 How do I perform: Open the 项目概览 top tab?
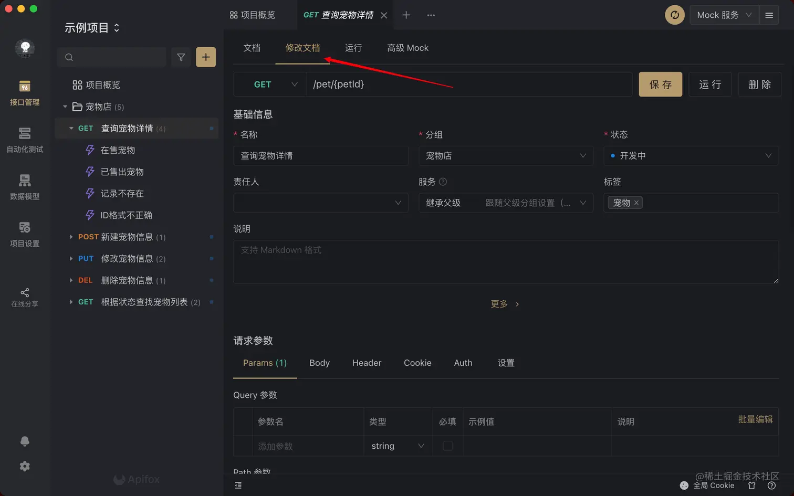[253, 15]
